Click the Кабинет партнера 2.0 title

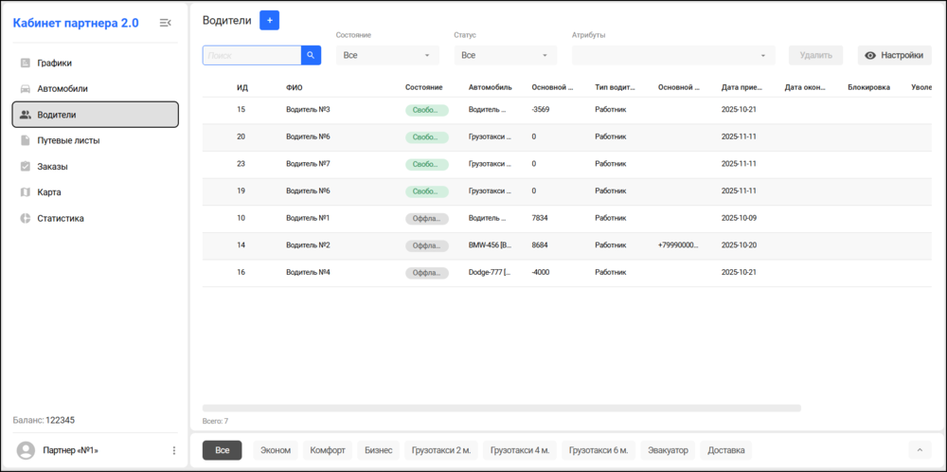click(x=76, y=23)
